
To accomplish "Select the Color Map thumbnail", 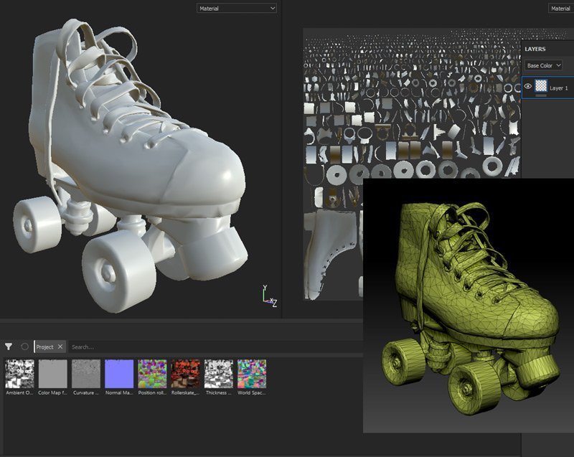I will pyautogui.click(x=52, y=374).
